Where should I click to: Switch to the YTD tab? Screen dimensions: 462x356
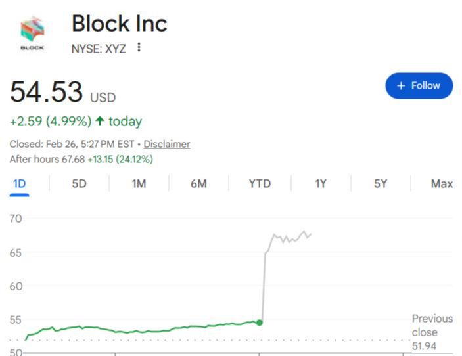coord(260,184)
